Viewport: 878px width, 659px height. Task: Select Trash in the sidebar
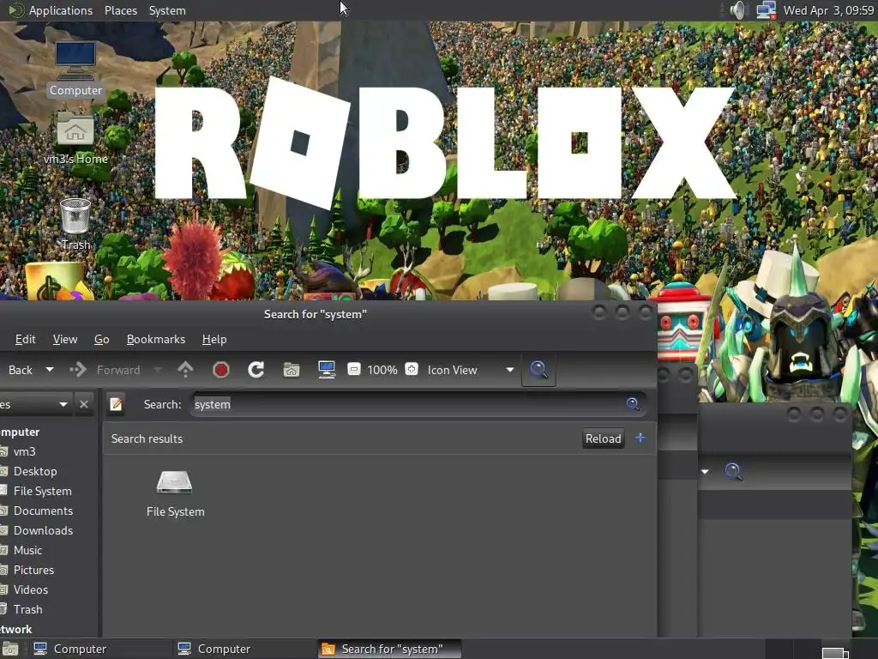[x=27, y=609]
